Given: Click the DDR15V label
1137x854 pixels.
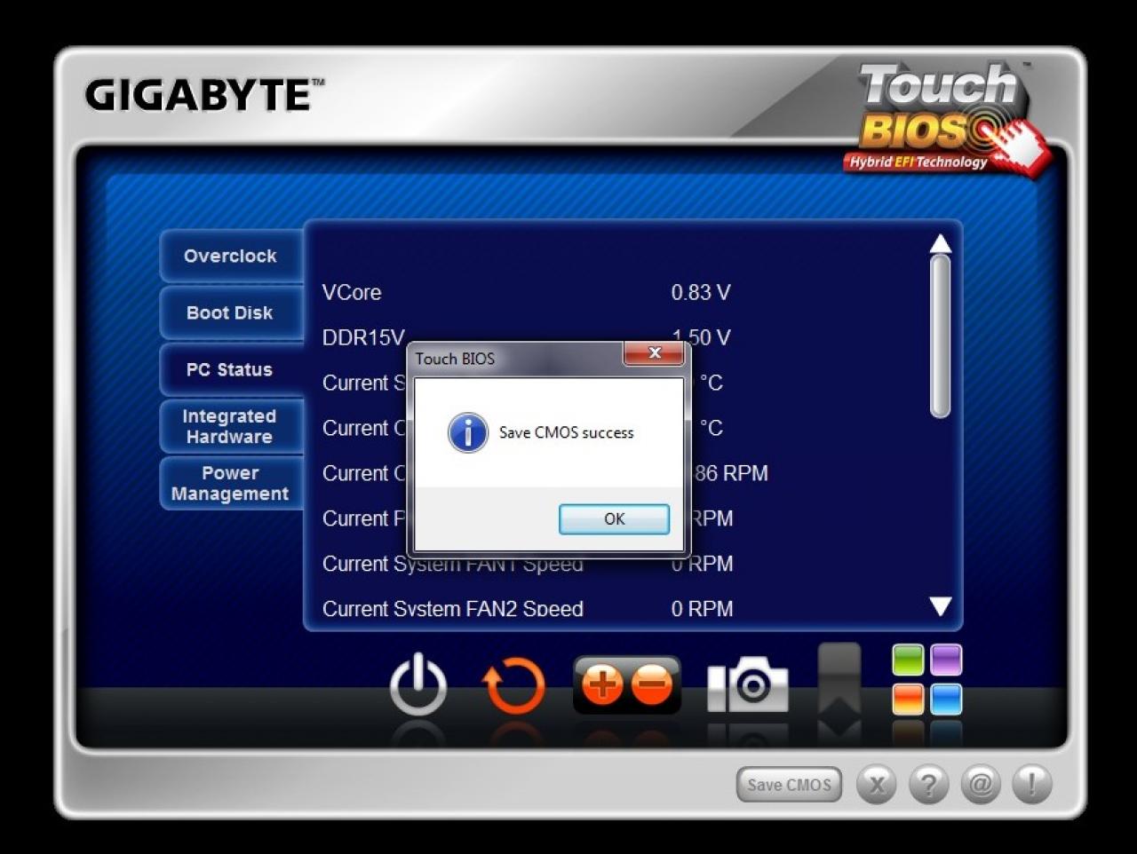Looking at the screenshot, I should coord(363,337).
